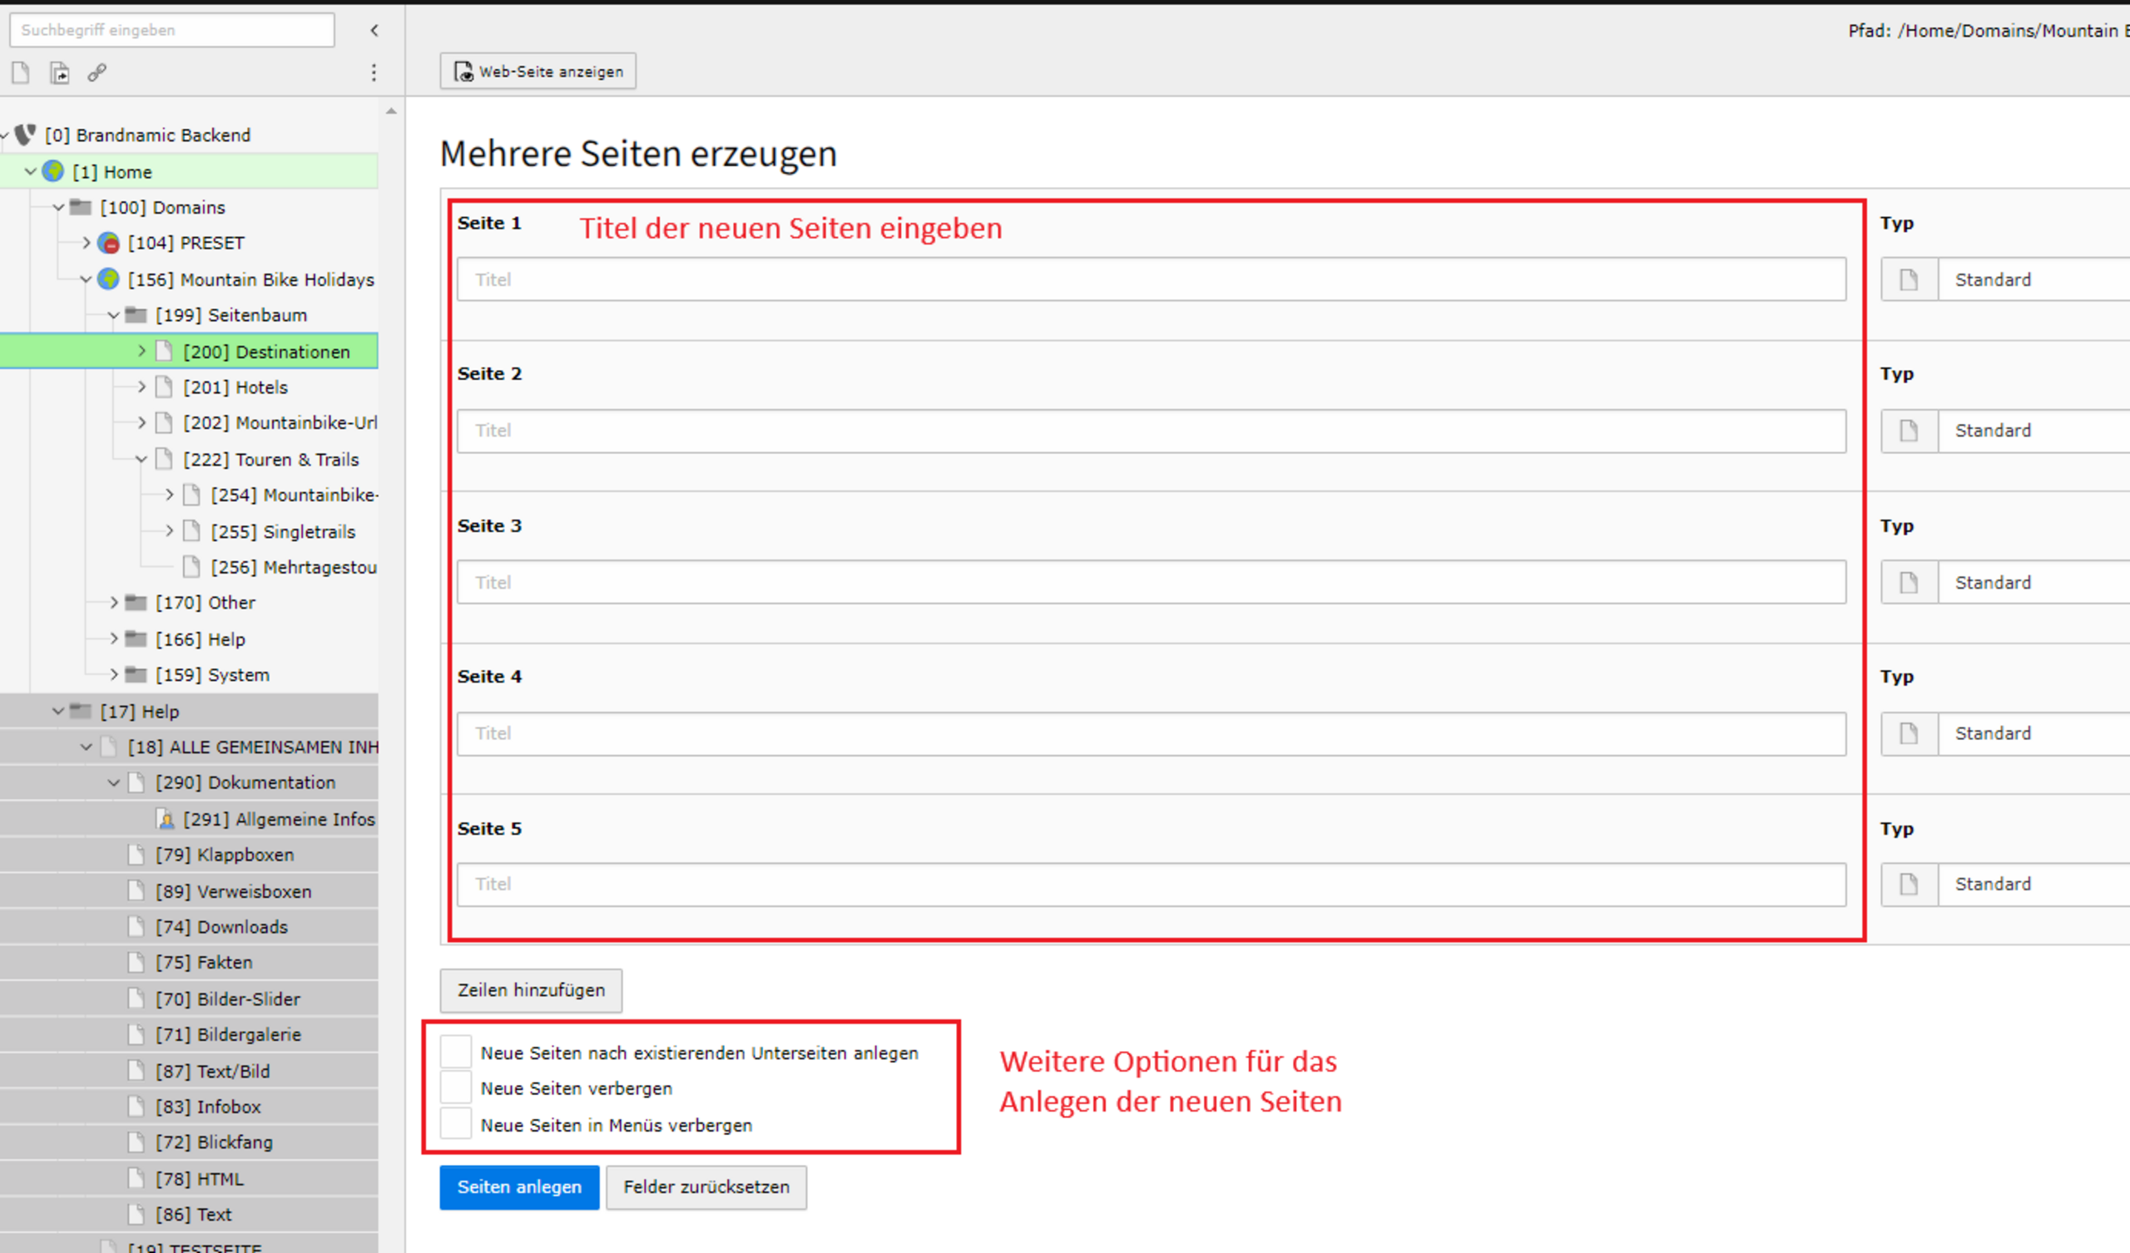The image size is (2130, 1253).
Task: Click the chain link icon in tree toolbar
Action: pos(97,72)
